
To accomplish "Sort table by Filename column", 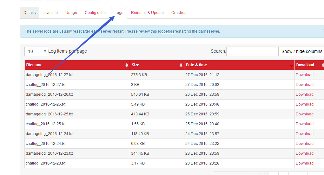I will [77, 65].
